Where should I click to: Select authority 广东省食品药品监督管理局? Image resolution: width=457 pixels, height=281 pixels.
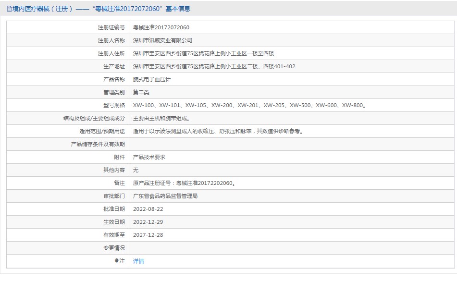[165, 196]
